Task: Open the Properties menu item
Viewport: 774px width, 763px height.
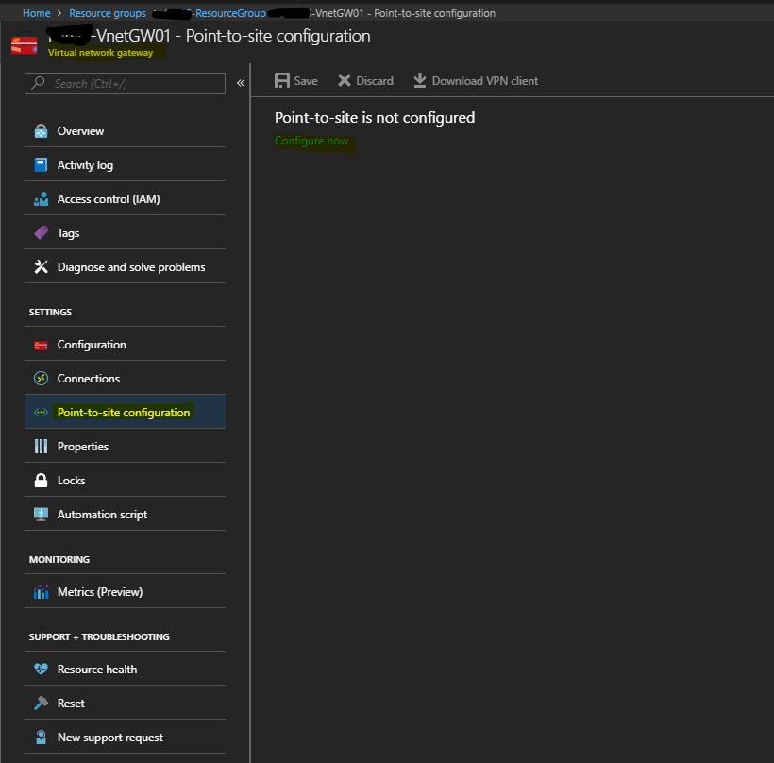Action: pos(83,447)
